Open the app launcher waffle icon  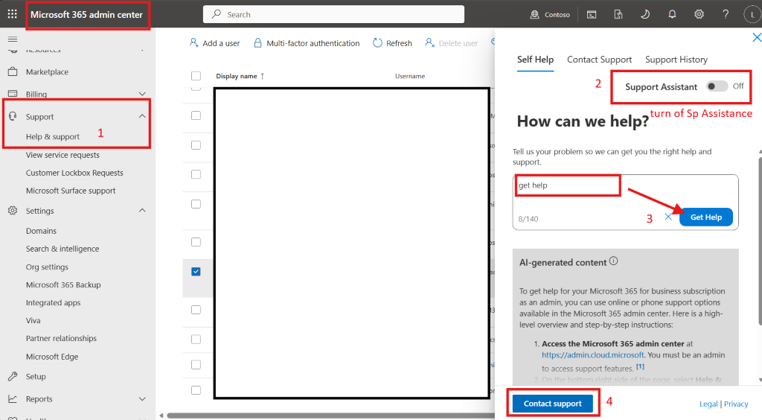coord(12,14)
